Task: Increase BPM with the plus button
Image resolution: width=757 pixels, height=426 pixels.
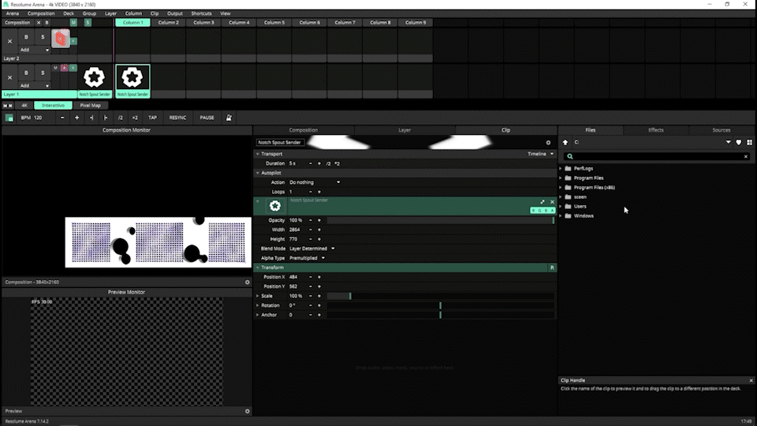Action: (x=76, y=118)
